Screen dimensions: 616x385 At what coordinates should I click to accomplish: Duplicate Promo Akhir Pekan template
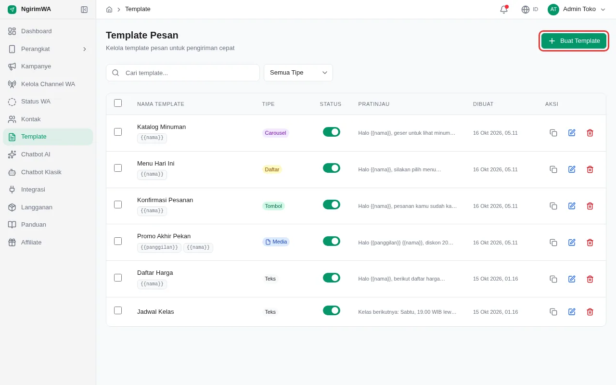[553, 243]
